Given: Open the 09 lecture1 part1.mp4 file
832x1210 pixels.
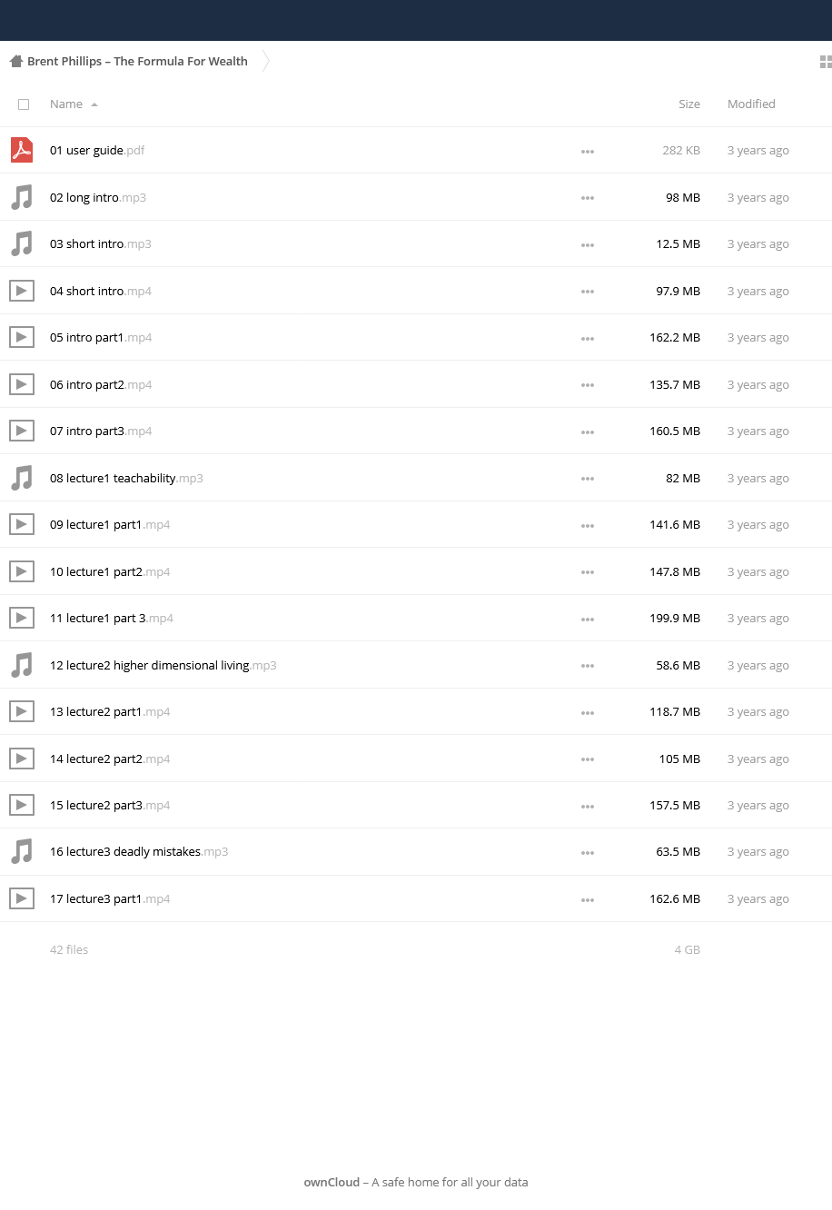Looking at the screenshot, I should click(110, 524).
